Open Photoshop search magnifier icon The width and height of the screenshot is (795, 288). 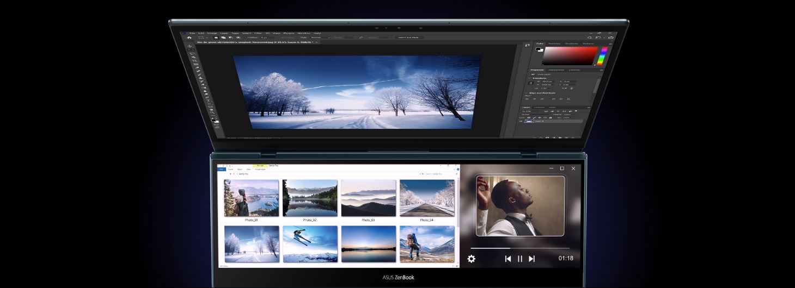coord(589,37)
